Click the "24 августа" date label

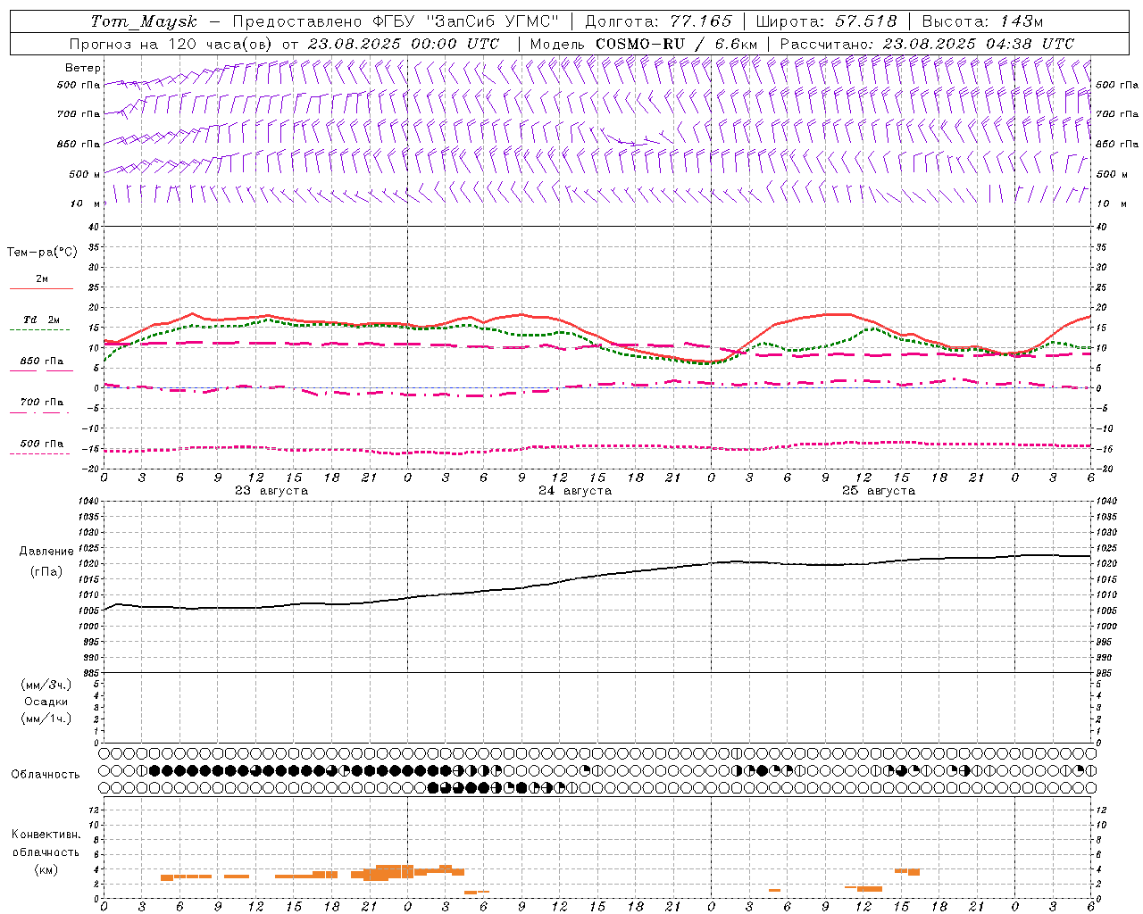click(575, 491)
